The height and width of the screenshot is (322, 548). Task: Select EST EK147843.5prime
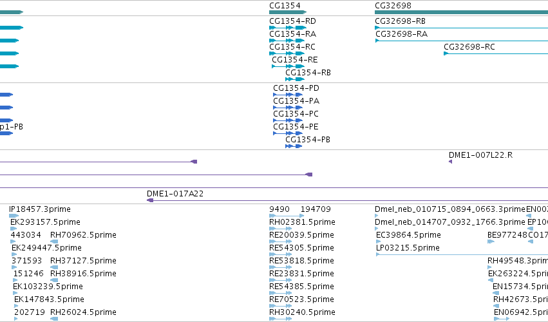tap(49, 299)
